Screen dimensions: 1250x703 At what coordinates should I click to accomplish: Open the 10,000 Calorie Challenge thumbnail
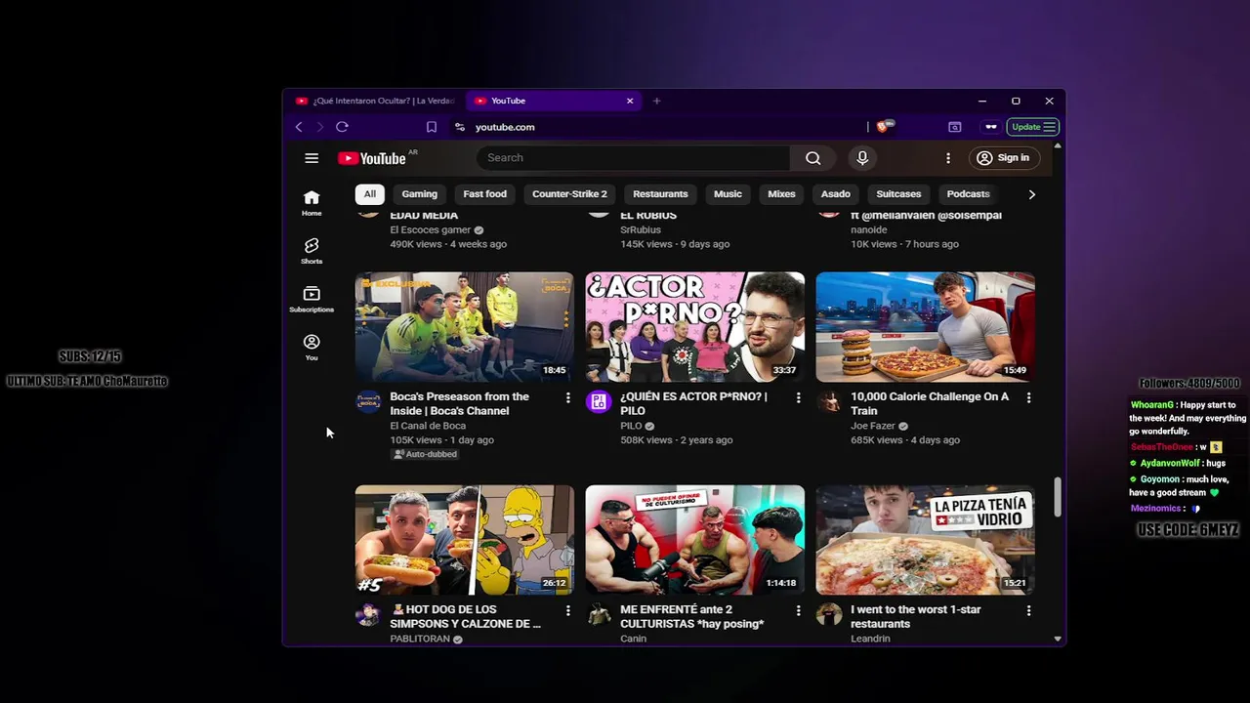(x=926, y=327)
